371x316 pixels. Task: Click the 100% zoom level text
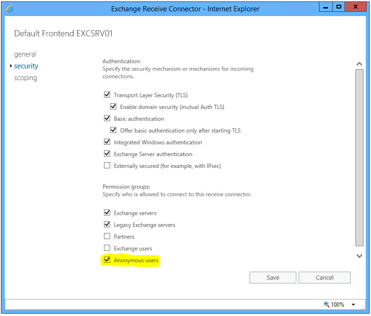337,304
